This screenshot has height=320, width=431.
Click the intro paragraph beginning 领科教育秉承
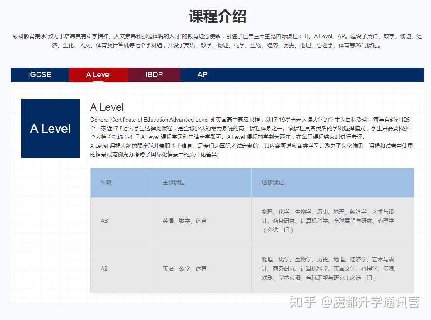click(218, 41)
